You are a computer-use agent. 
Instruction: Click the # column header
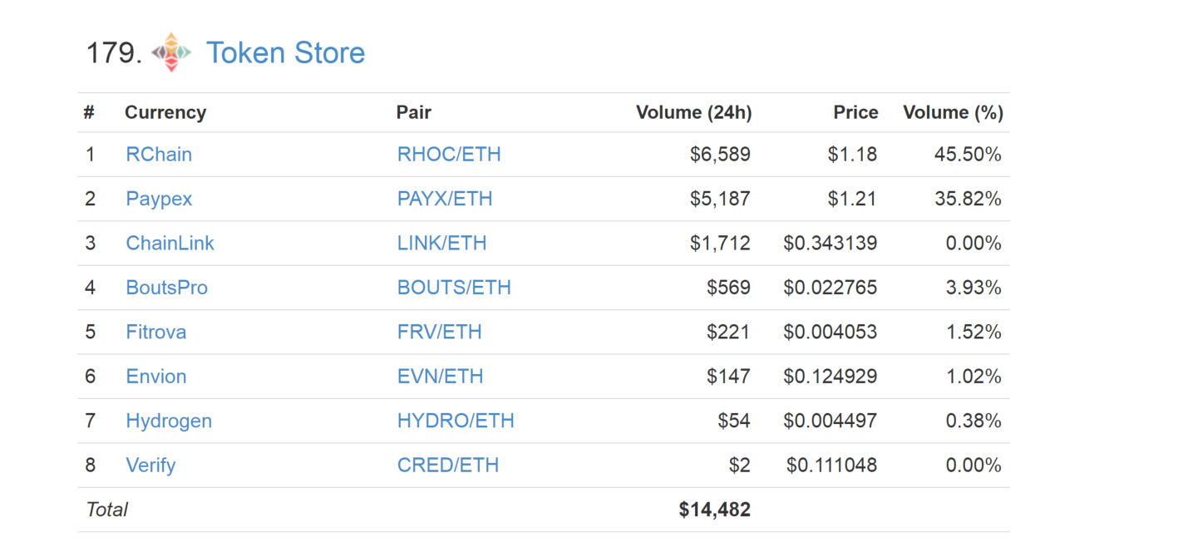(x=89, y=112)
